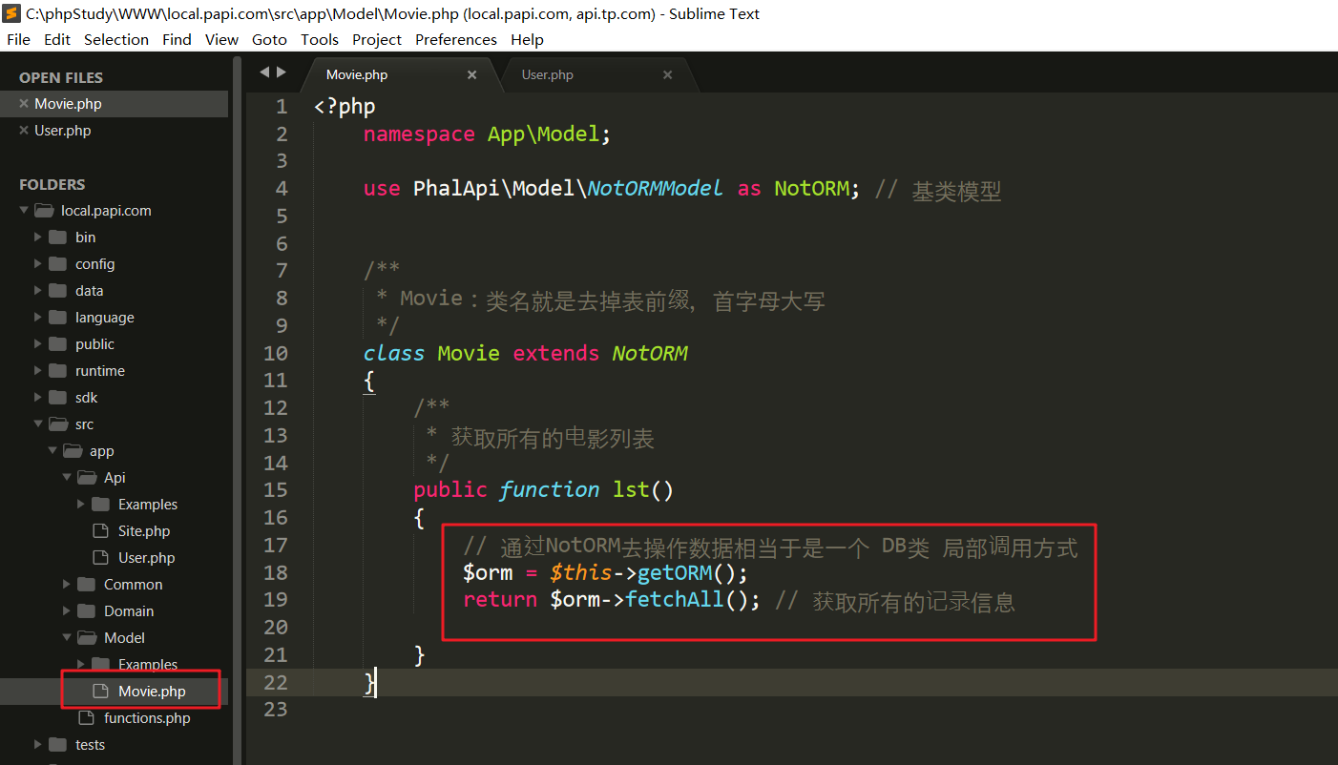1338x765 pixels.
Task: Click the getORM method call
Action: [676, 572]
